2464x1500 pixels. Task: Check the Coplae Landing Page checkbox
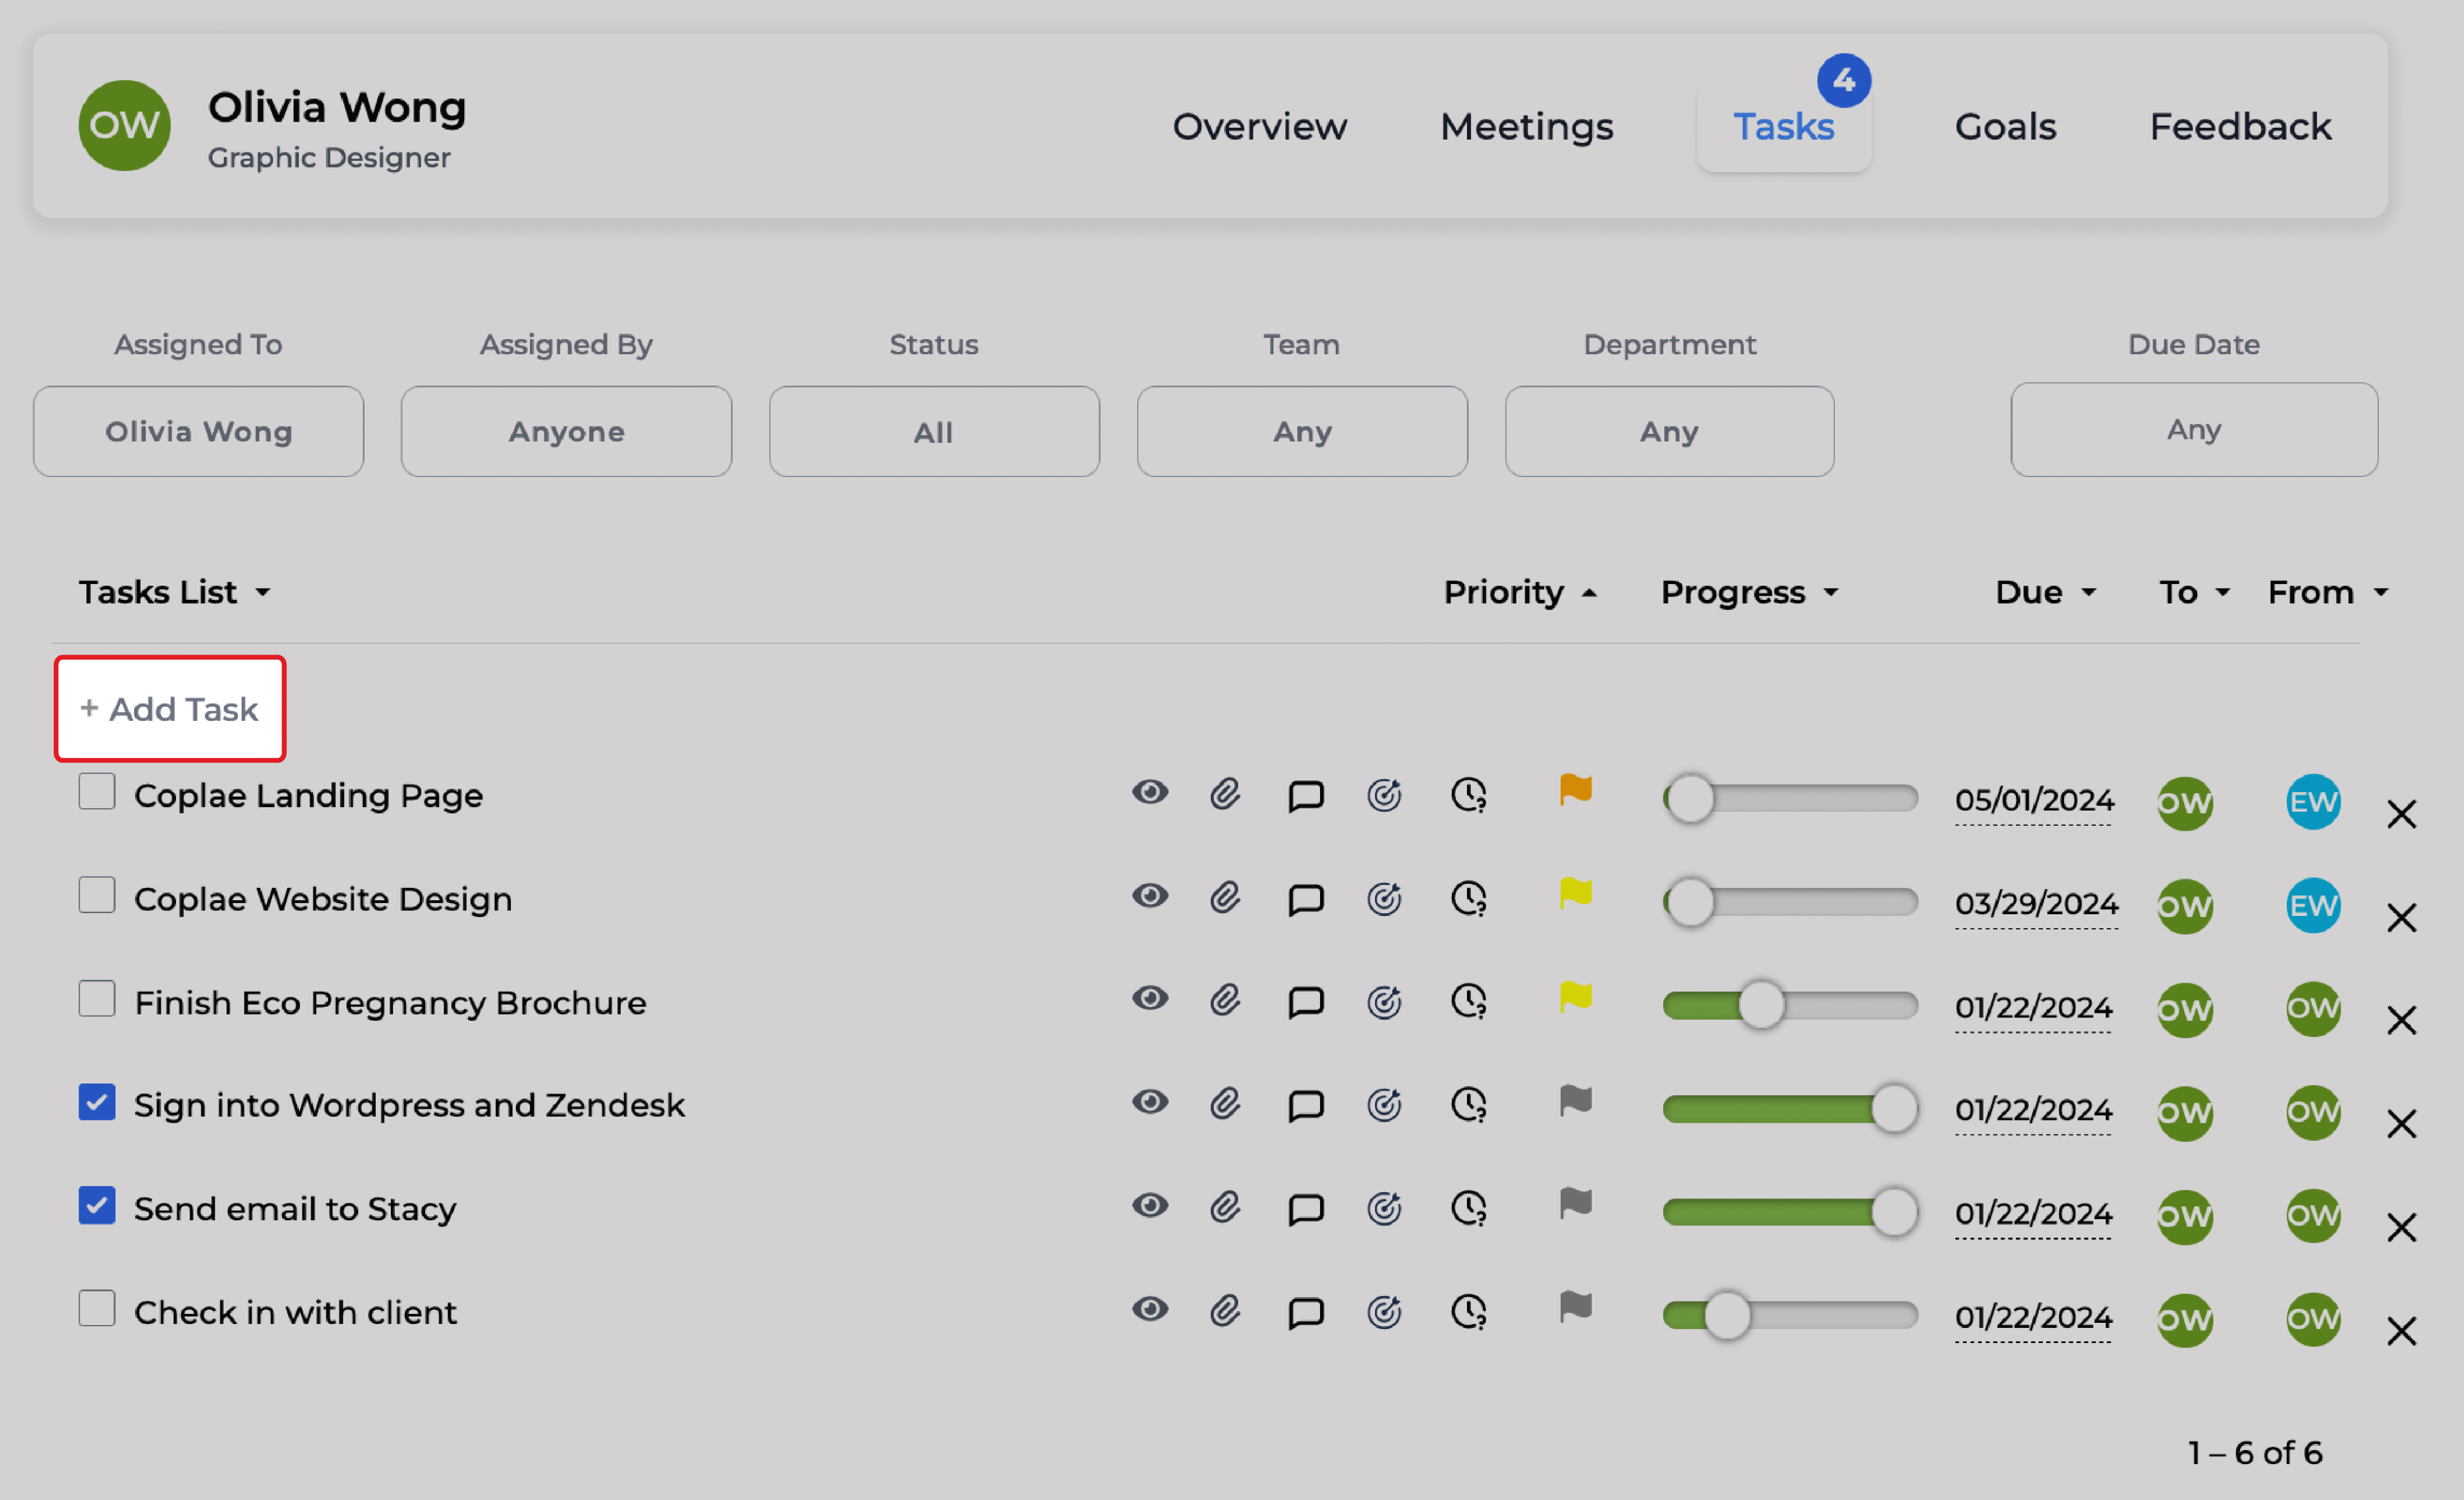97,791
